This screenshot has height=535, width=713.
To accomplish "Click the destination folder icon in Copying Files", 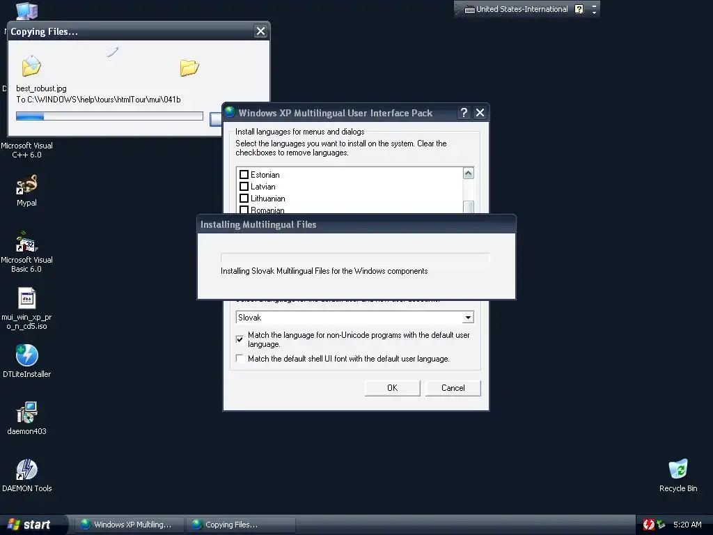I will pyautogui.click(x=189, y=68).
